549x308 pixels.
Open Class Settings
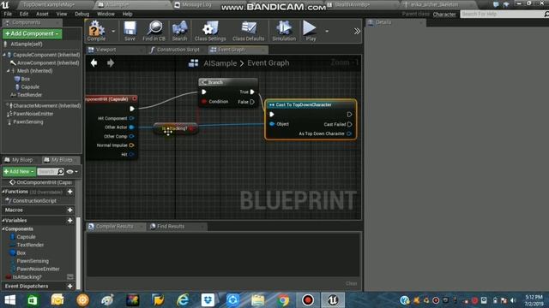tap(210, 31)
